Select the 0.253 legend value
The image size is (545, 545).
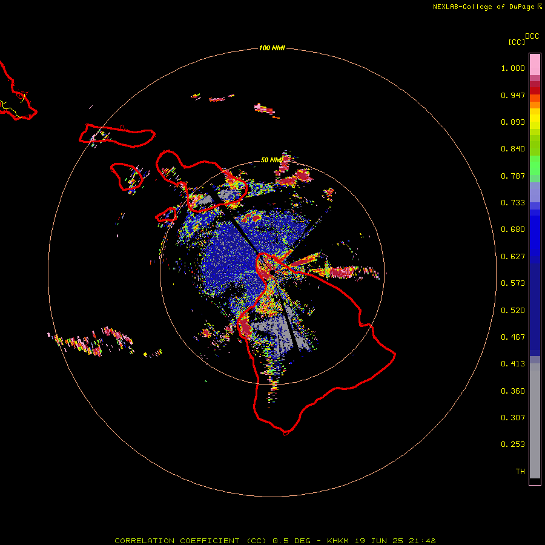coord(513,444)
